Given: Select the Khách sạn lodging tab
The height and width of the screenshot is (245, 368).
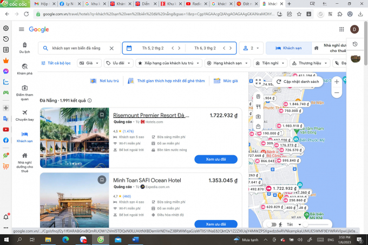Looking at the screenshot, I should [x=288, y=48].
